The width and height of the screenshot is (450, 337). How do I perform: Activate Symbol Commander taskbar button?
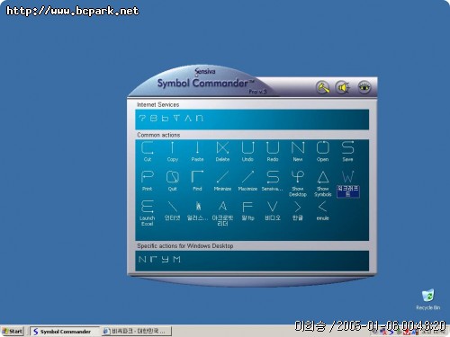click(x=64, y=332)
